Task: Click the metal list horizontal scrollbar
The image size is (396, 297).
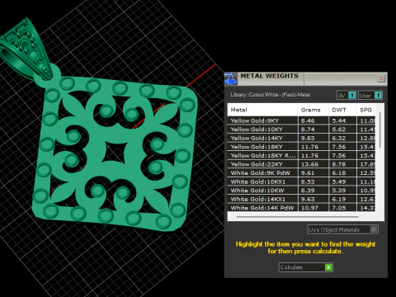Action: 298,217
